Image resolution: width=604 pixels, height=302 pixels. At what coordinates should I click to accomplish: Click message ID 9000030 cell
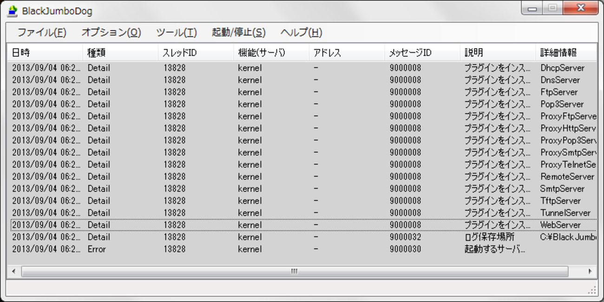[406, 249]
